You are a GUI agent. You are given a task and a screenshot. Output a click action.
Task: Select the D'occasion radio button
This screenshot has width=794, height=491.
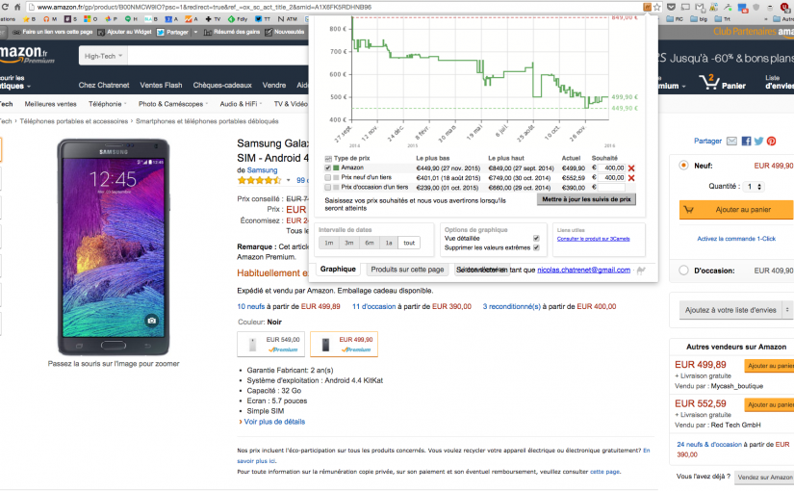(x=683, y=271)
